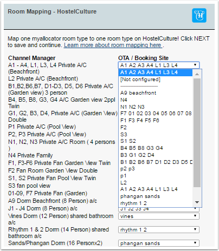
Task: Pick 'L2' option in dropdown list
Action: coord(156,182)
